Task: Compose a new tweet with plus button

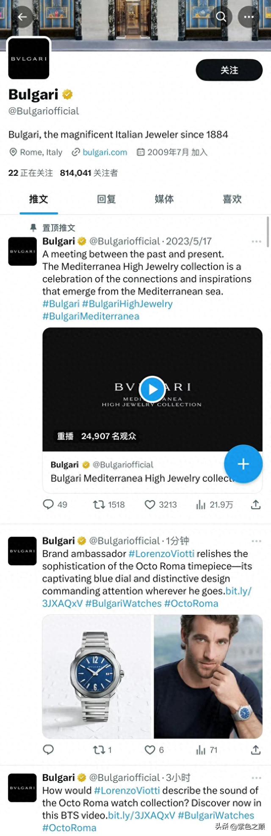Action: point(243,464)
